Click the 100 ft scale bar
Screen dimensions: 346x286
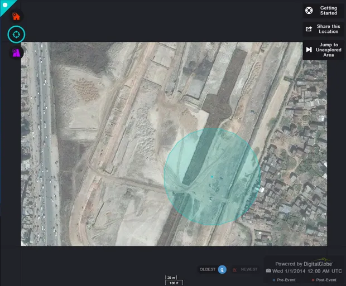[x=174, y=283]
